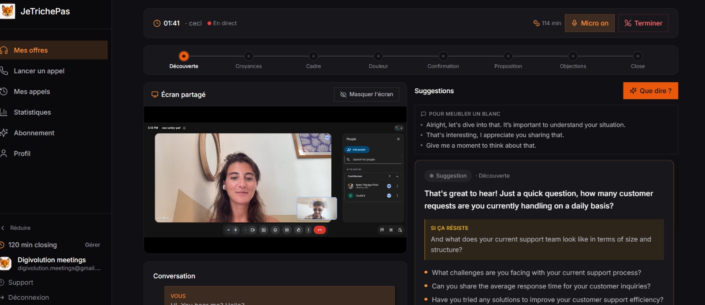Select the Confirmation stage
Viewport: 705px width, 305px height.
click(x=443, y=56)
